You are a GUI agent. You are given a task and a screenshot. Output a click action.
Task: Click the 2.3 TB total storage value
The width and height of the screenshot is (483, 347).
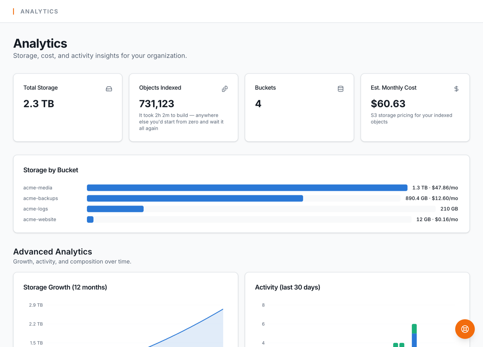pyautogui.click(x=39, y=104)
